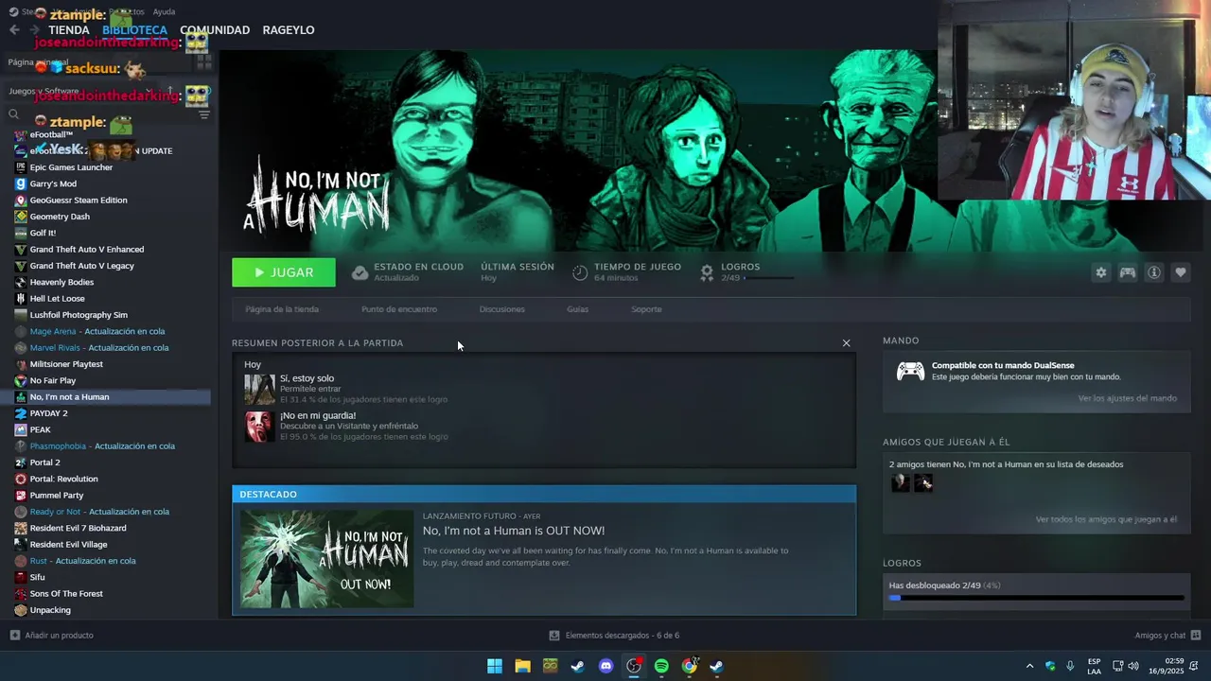The image size is (1211, 681).
Task: Click the green JUGAR button
Action: point(284,272)
